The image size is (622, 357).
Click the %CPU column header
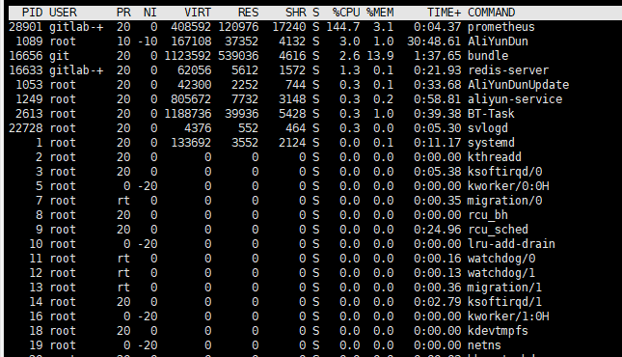346,13
